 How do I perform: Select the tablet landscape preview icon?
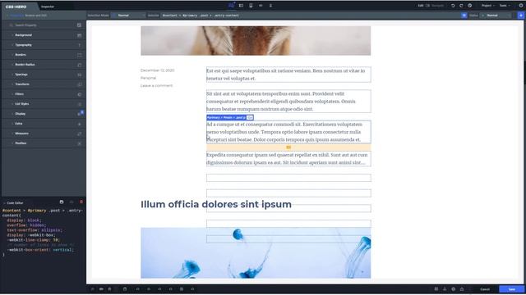pos(241,6)
